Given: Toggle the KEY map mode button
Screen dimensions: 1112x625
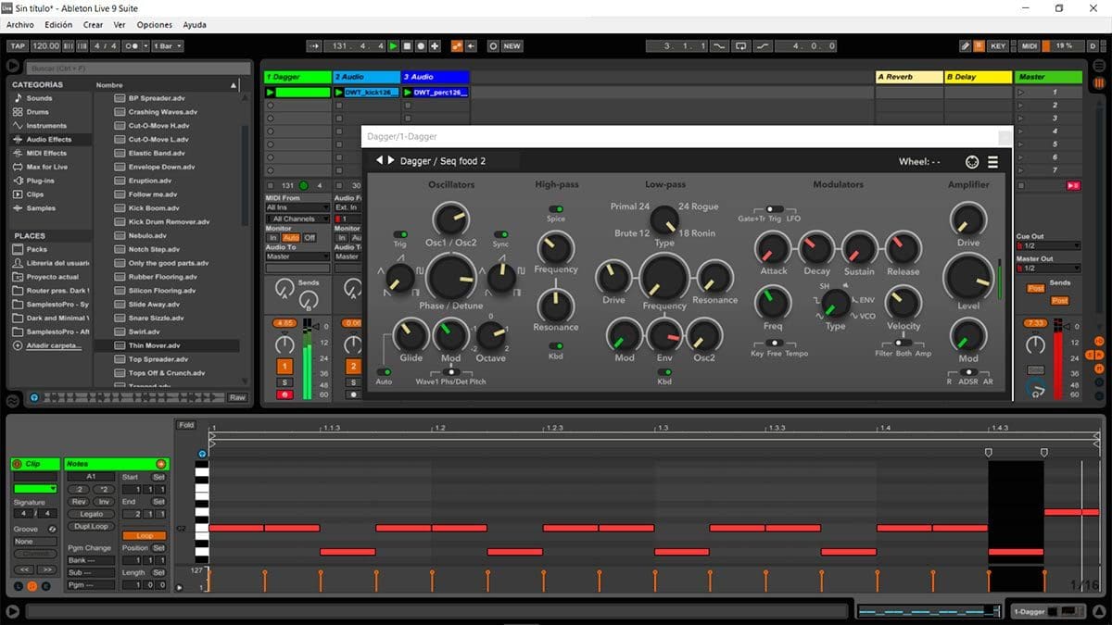Looking at the screenshot, I should (x=997, y=45).
